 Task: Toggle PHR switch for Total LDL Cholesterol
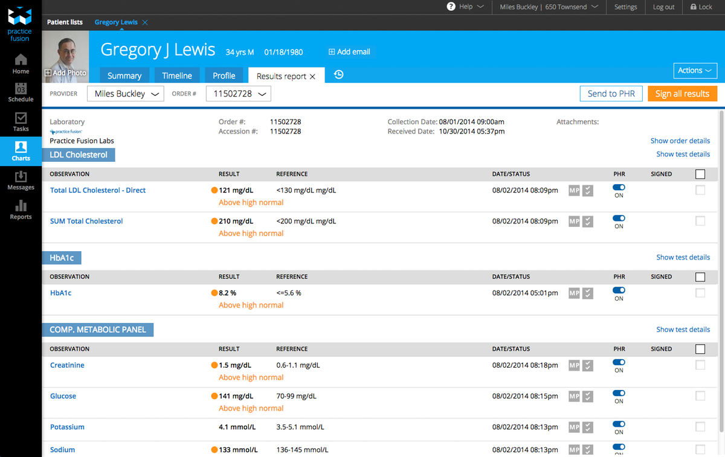point(619,187)
